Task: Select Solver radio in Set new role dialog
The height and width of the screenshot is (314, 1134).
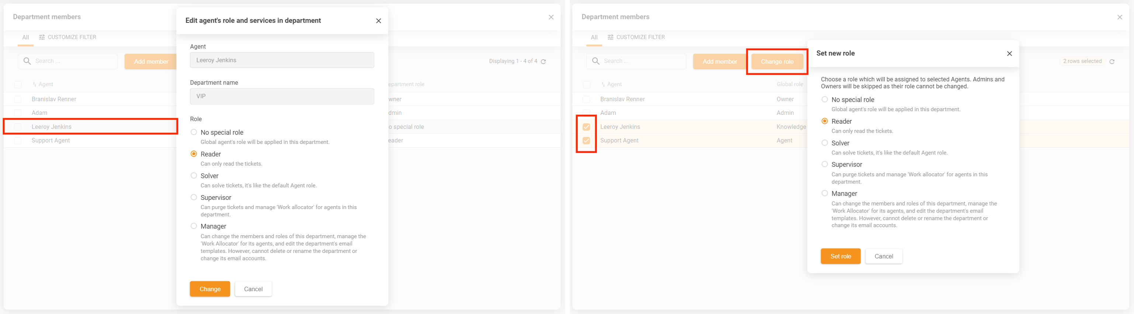Action: click(824, 143)
